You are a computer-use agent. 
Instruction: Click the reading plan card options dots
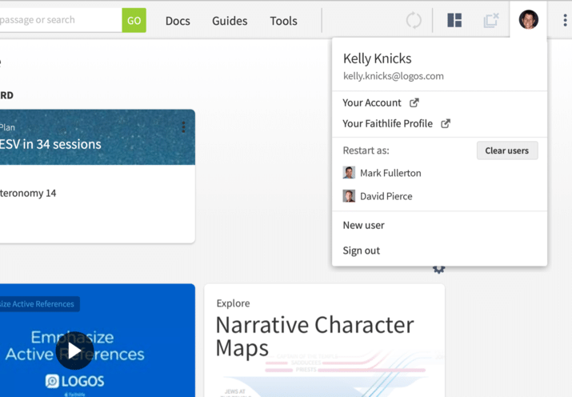(183, 127)
